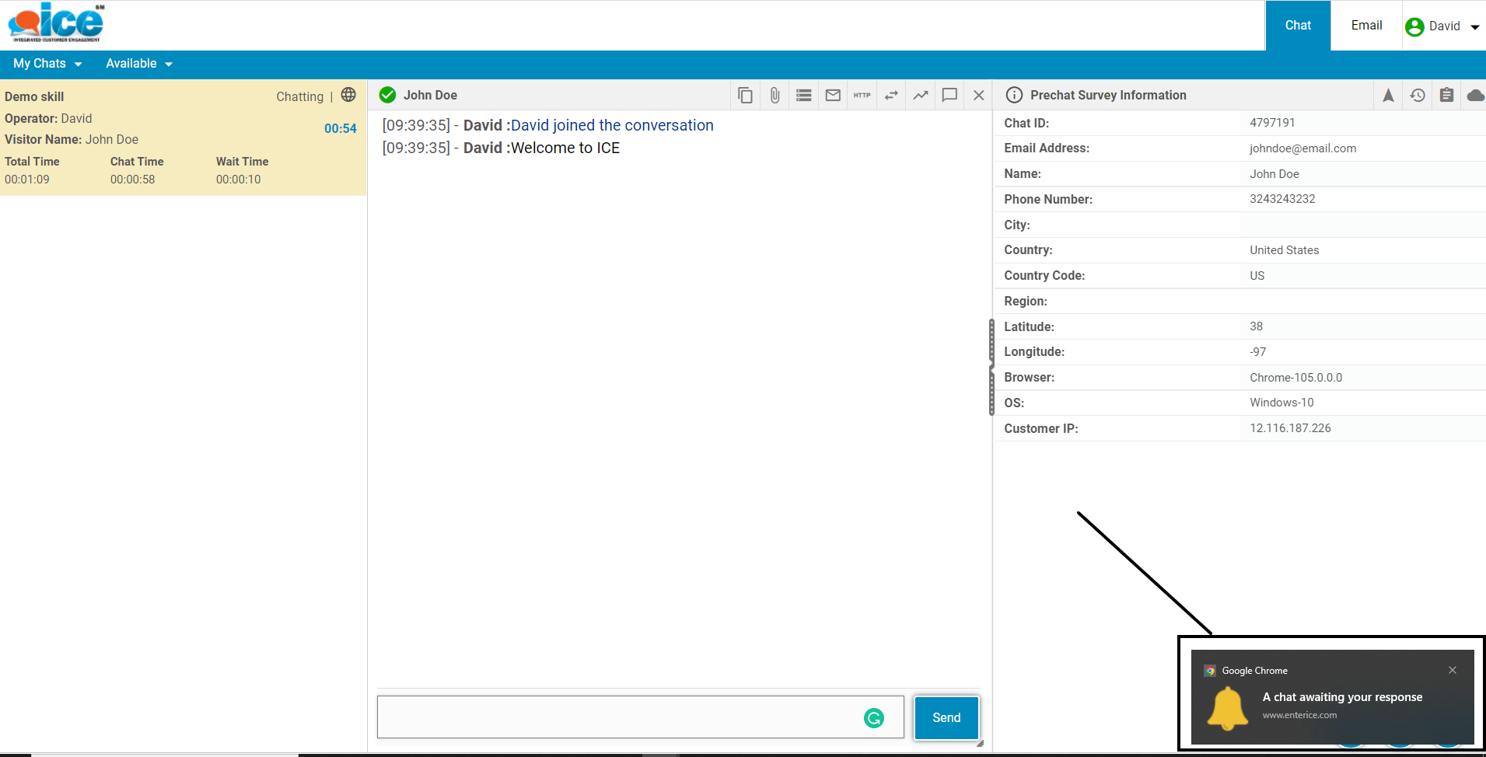Click the globe icon in Demo skill card
Screen dimensions: 1486x757
tap(348, 95)
